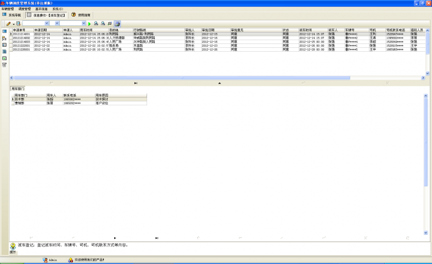Screen dimensions: 432x264
Task: Click the bottom icon in left sidebar
Action: pos(4,64)
